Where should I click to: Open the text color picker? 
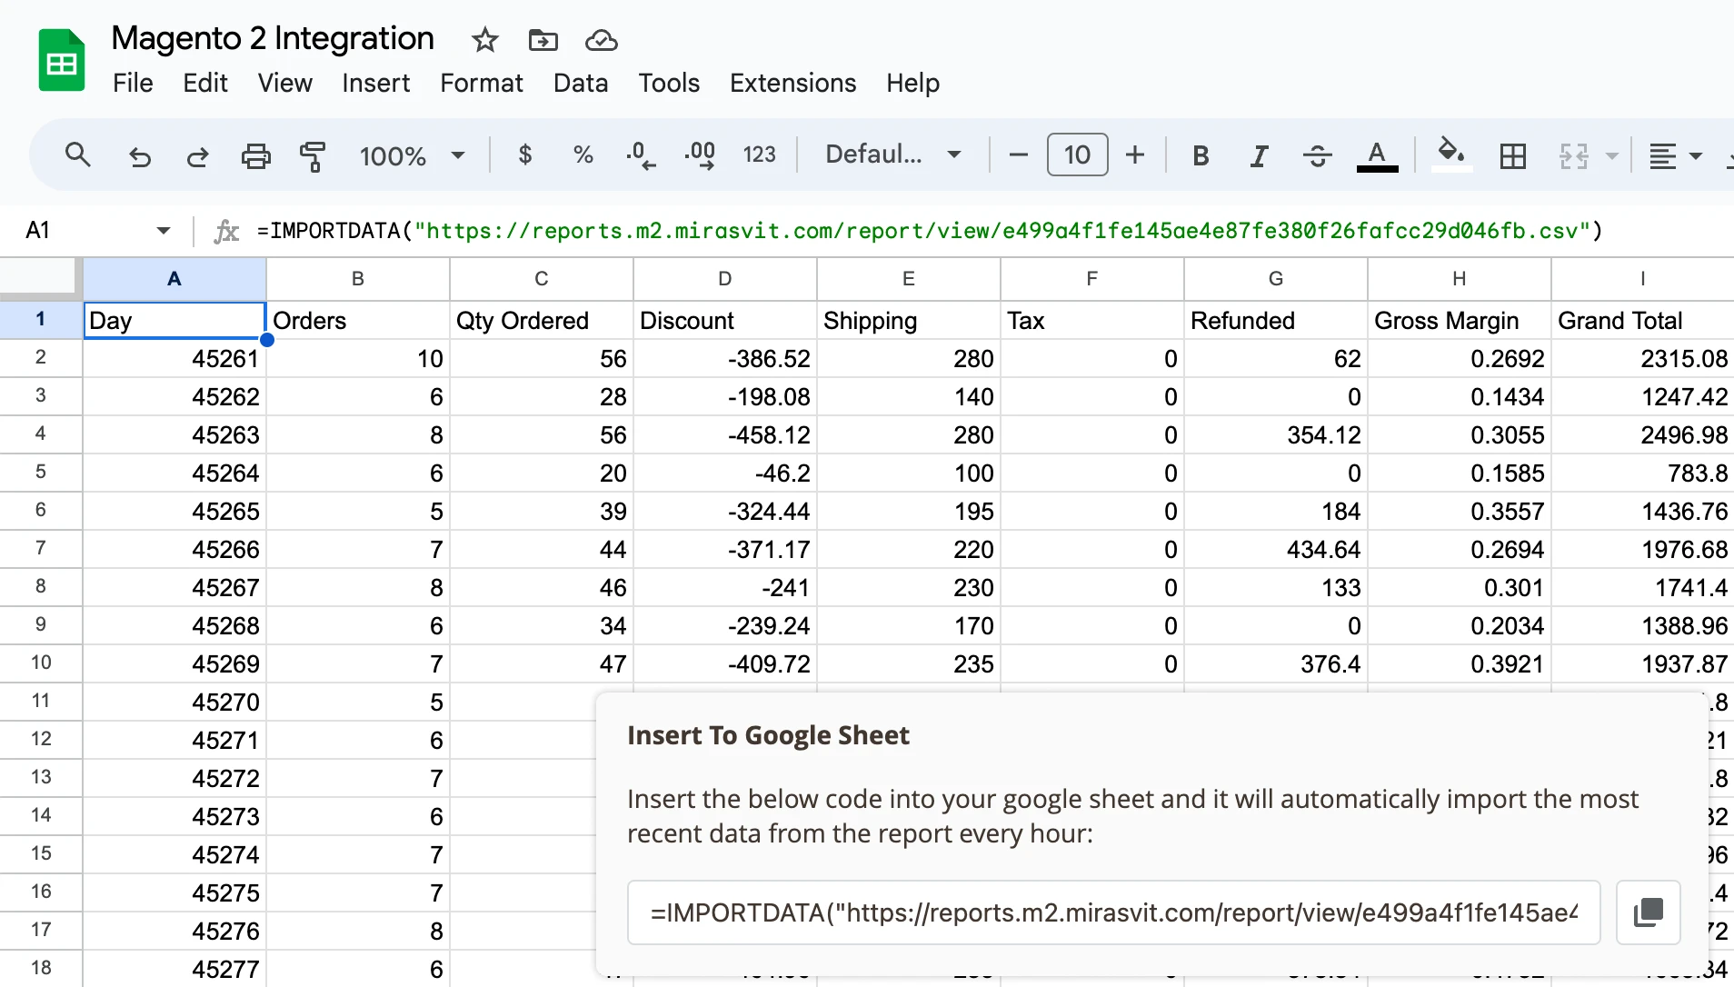1376,155
